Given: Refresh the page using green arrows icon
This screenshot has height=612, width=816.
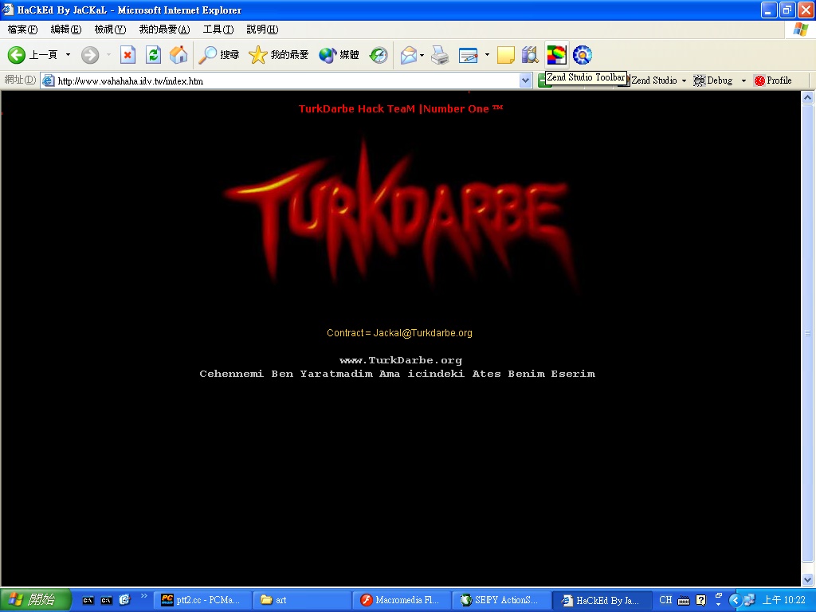Looking at the screenshot, I should [x=153, y=55].
